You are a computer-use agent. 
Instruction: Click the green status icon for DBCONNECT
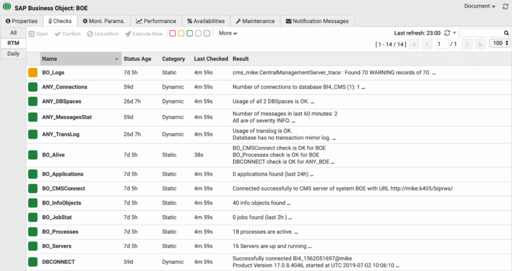tap(33, 261)
